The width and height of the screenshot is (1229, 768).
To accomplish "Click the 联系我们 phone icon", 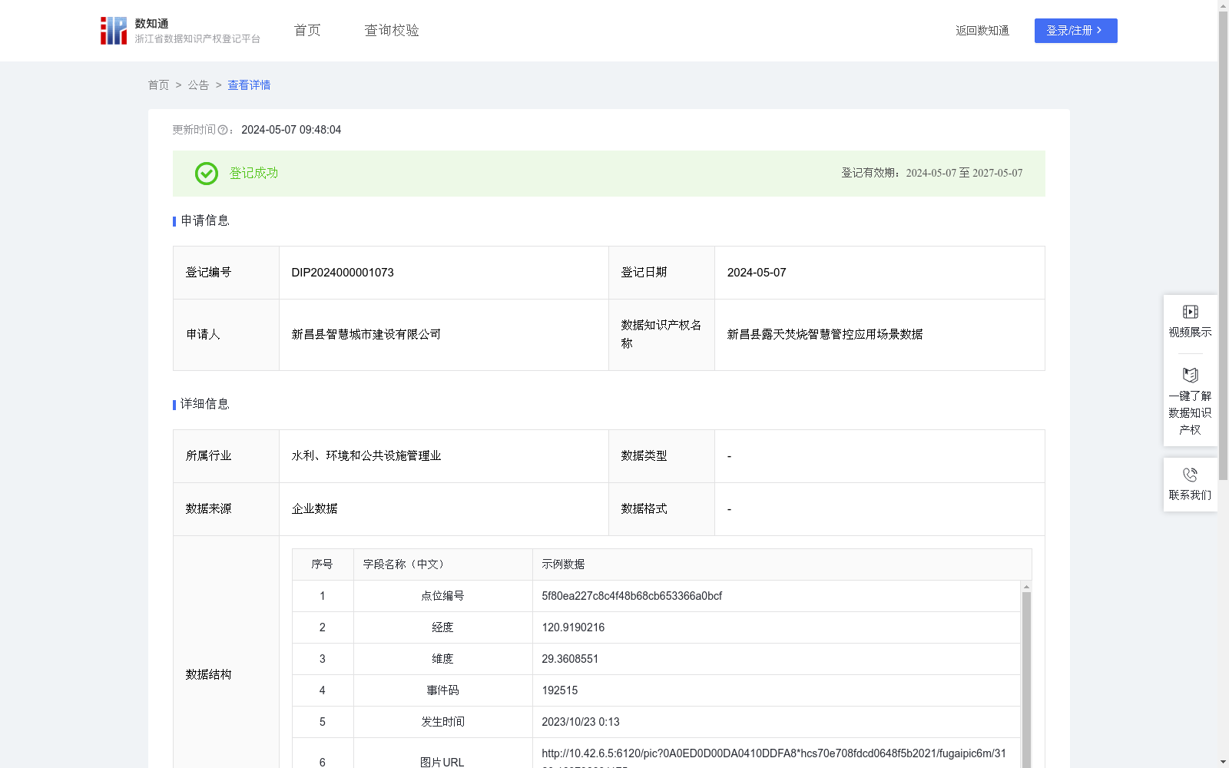I will [1190, 475].
